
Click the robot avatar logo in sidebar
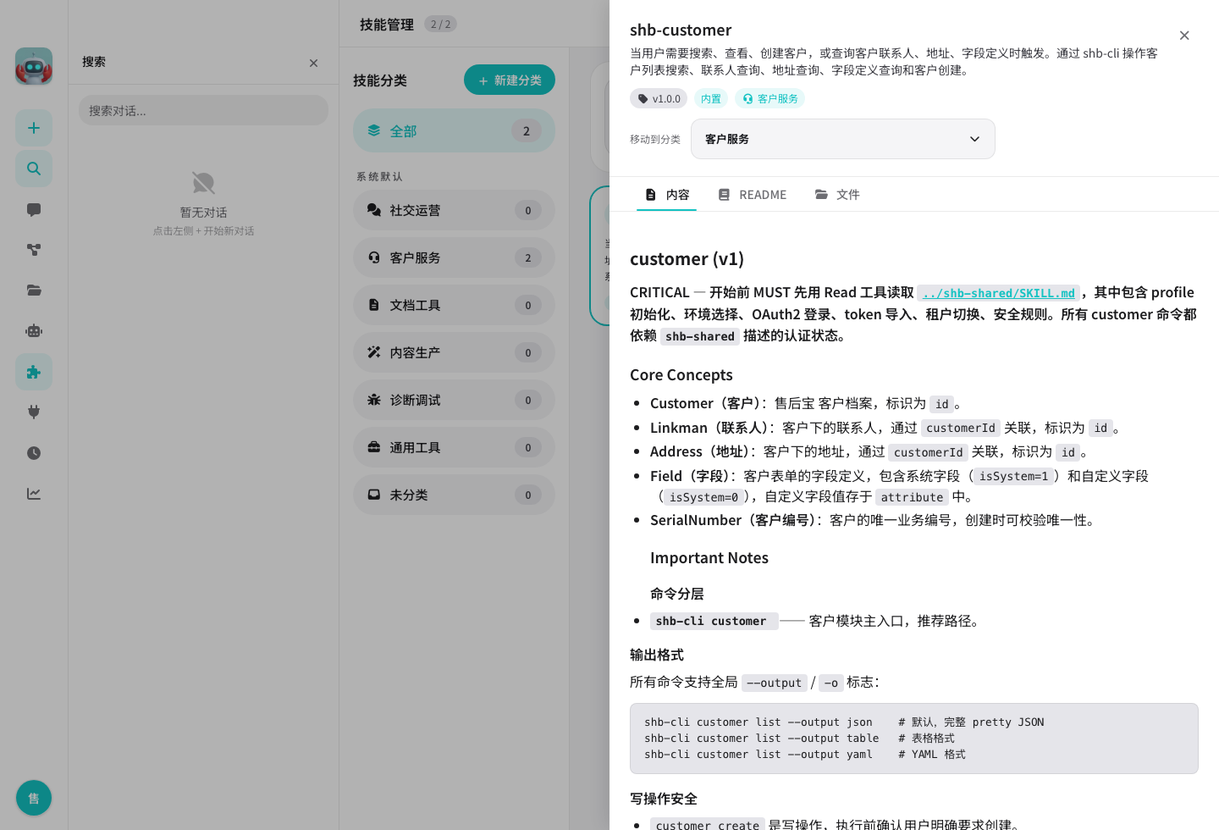[34, 66]
